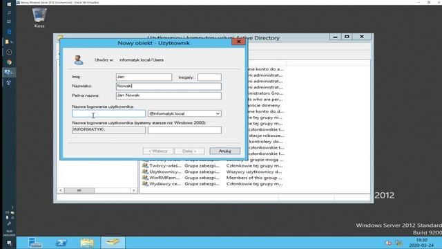Image resolution: width=442 pixels, height=249 pixels.
Task: Select the Wydawcy ce... row name
Action: click(165, 184)
